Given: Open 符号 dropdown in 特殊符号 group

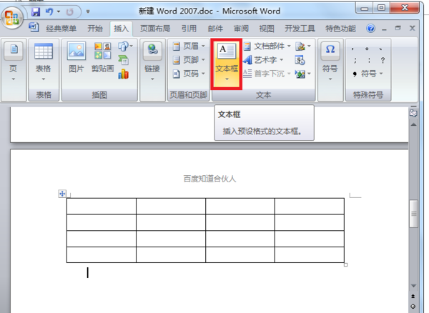Looking at the screenshot, I should (368, 74).
